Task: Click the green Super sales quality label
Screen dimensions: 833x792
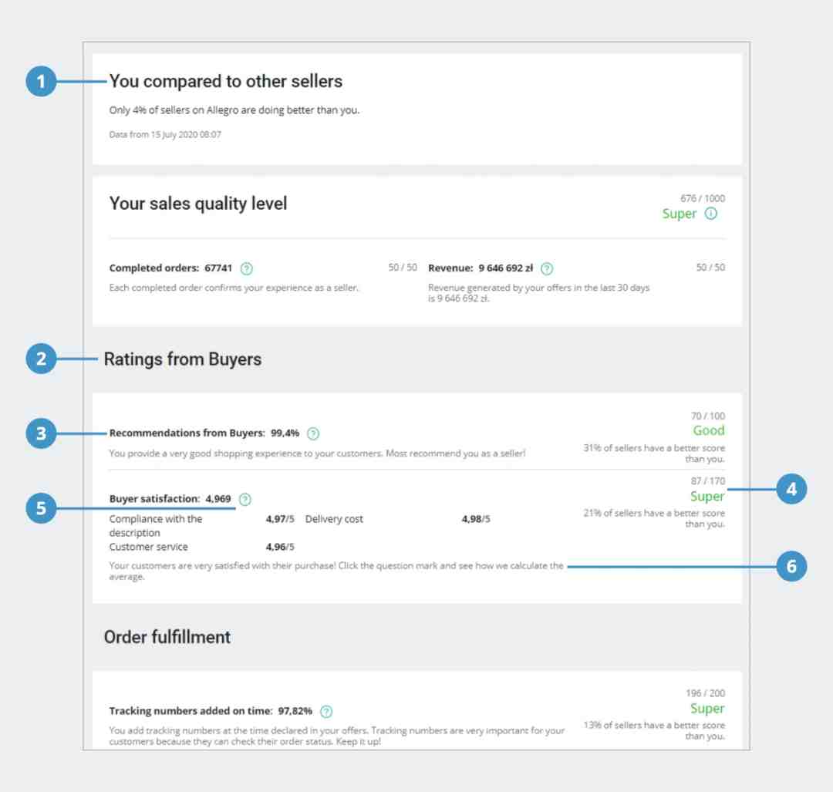Action: coord(679,214)
